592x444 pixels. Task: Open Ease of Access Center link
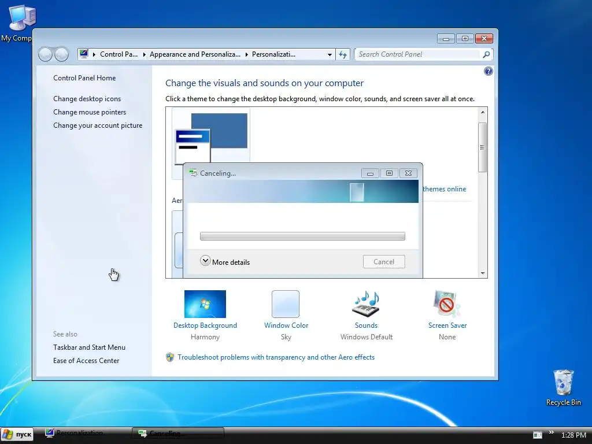86,361
